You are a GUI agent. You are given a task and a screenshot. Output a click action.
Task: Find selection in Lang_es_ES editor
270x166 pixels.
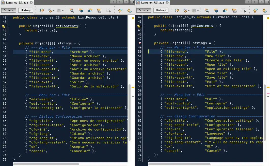pos(72,10)
